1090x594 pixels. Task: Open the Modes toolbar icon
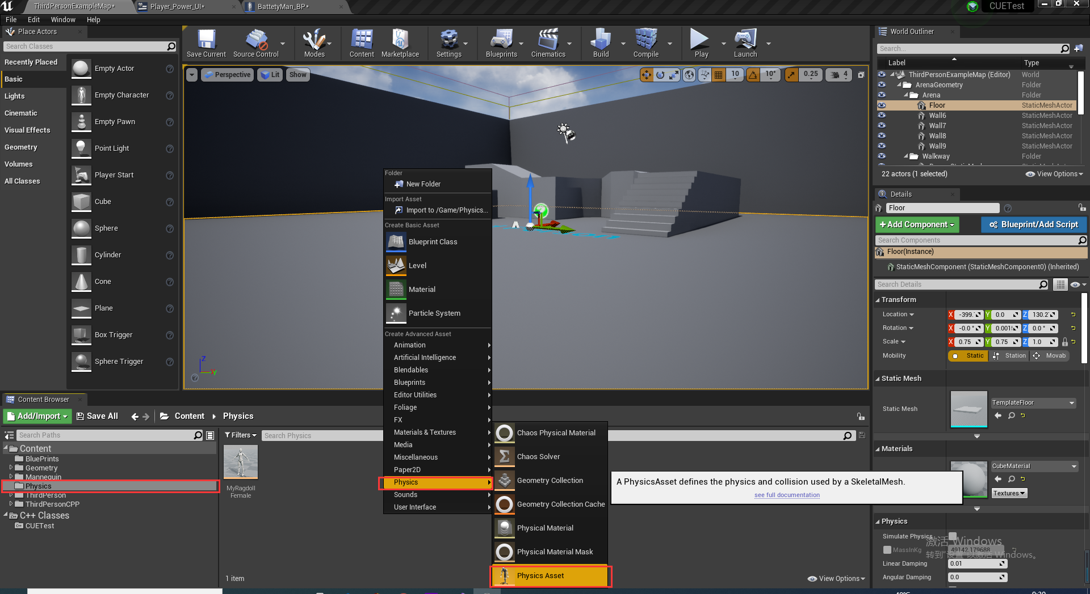314,43
